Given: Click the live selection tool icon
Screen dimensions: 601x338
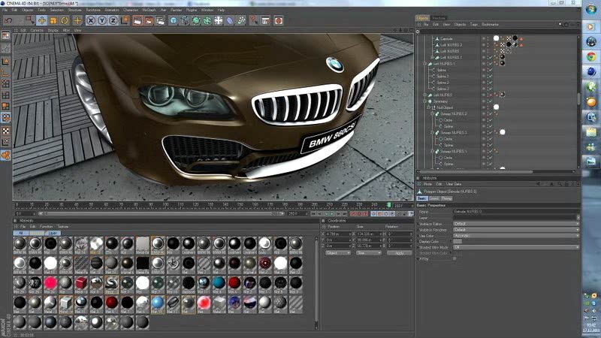Looking at the screenshot, I should [x=30, y=20].
